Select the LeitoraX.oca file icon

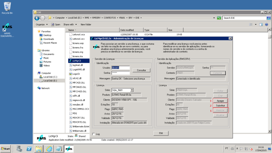pos(70,34)
